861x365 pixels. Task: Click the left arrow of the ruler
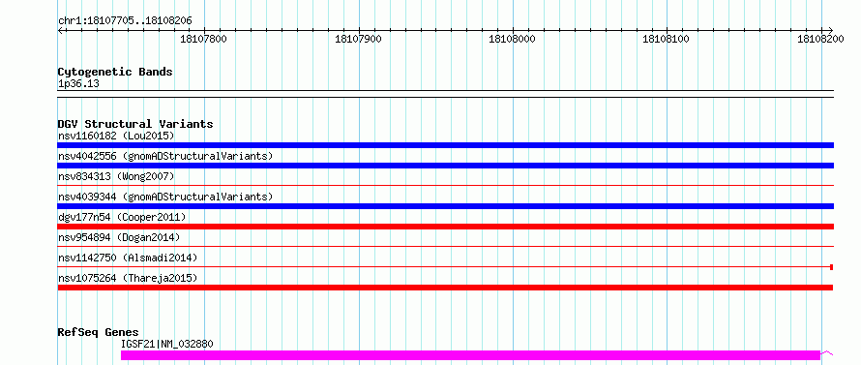tap(60, 30)
